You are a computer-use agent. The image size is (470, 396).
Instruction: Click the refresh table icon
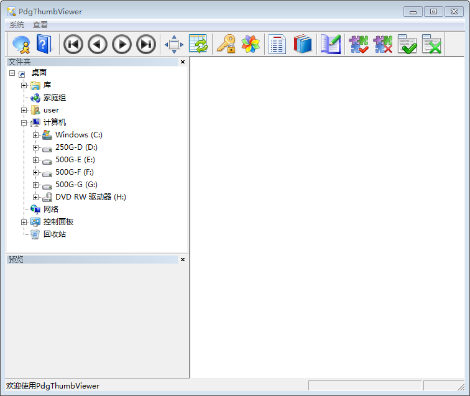click(x=198, y=44)
